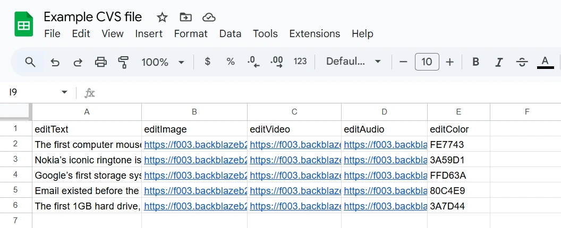Increase font size with plus button

point(450,62)
